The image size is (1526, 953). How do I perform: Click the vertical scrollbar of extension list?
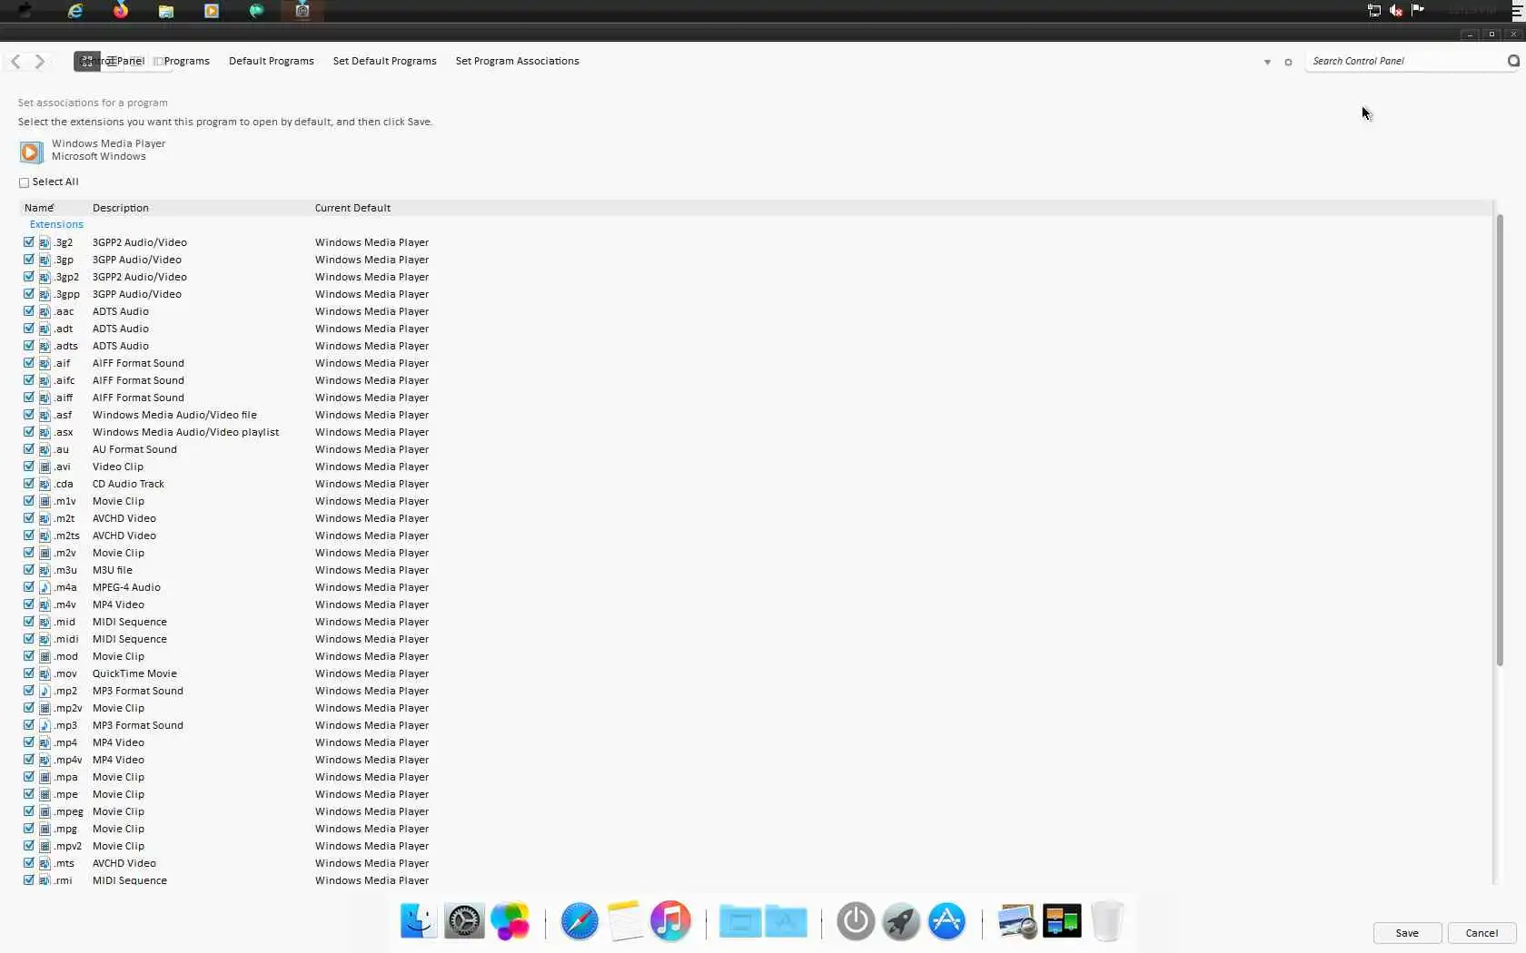[x=1499, y=440]
